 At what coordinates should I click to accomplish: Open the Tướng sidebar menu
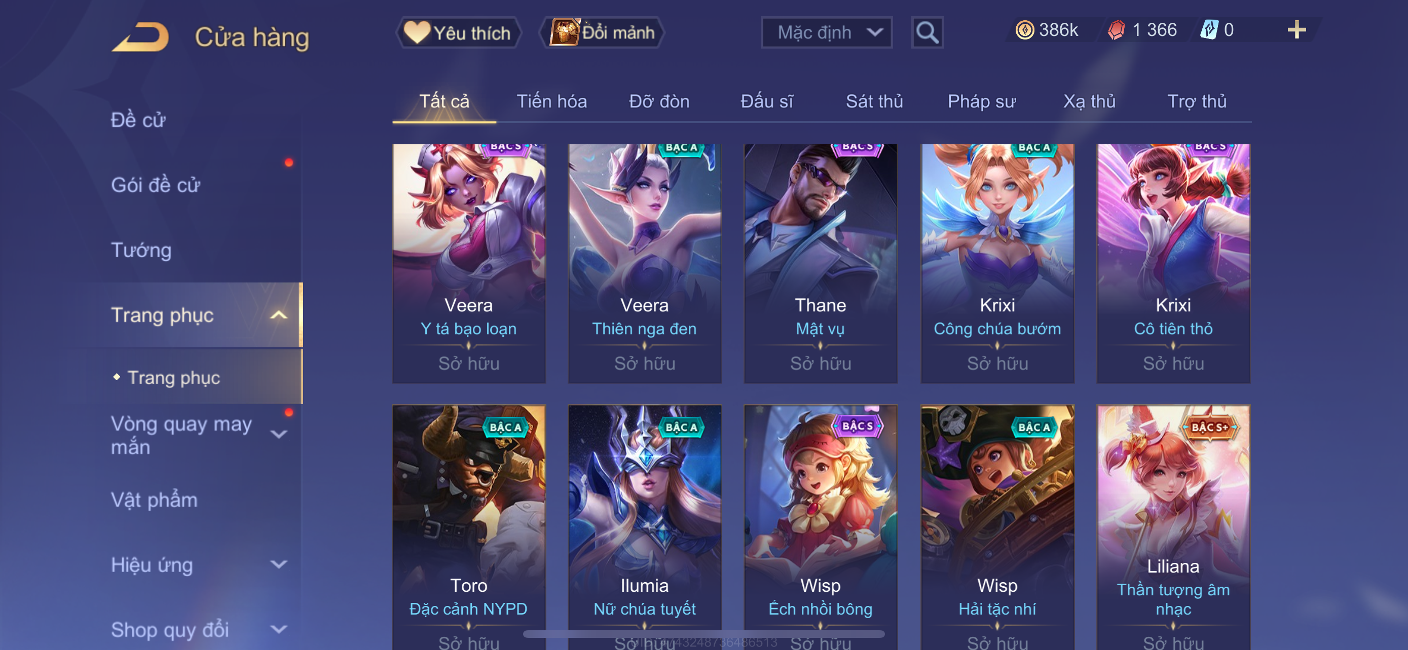point(141,250)
